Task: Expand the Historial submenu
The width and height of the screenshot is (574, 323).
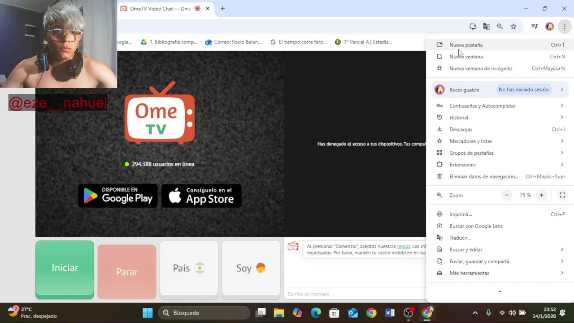Action: pyautogui.click(x=500, y=118)
